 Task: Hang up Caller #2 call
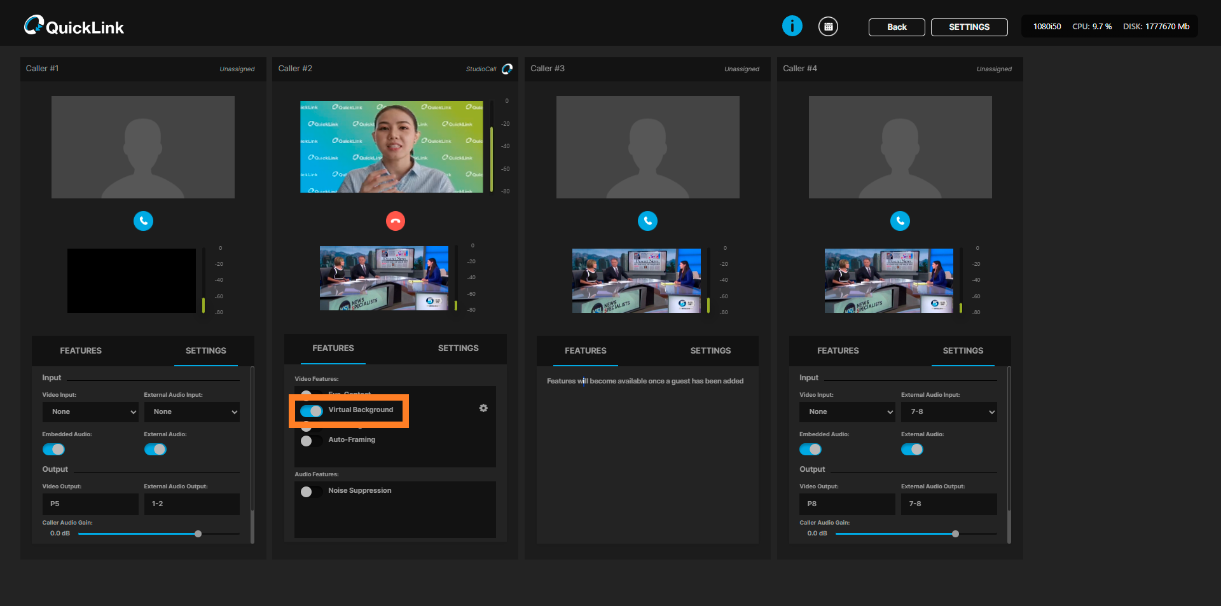[396, 221]
